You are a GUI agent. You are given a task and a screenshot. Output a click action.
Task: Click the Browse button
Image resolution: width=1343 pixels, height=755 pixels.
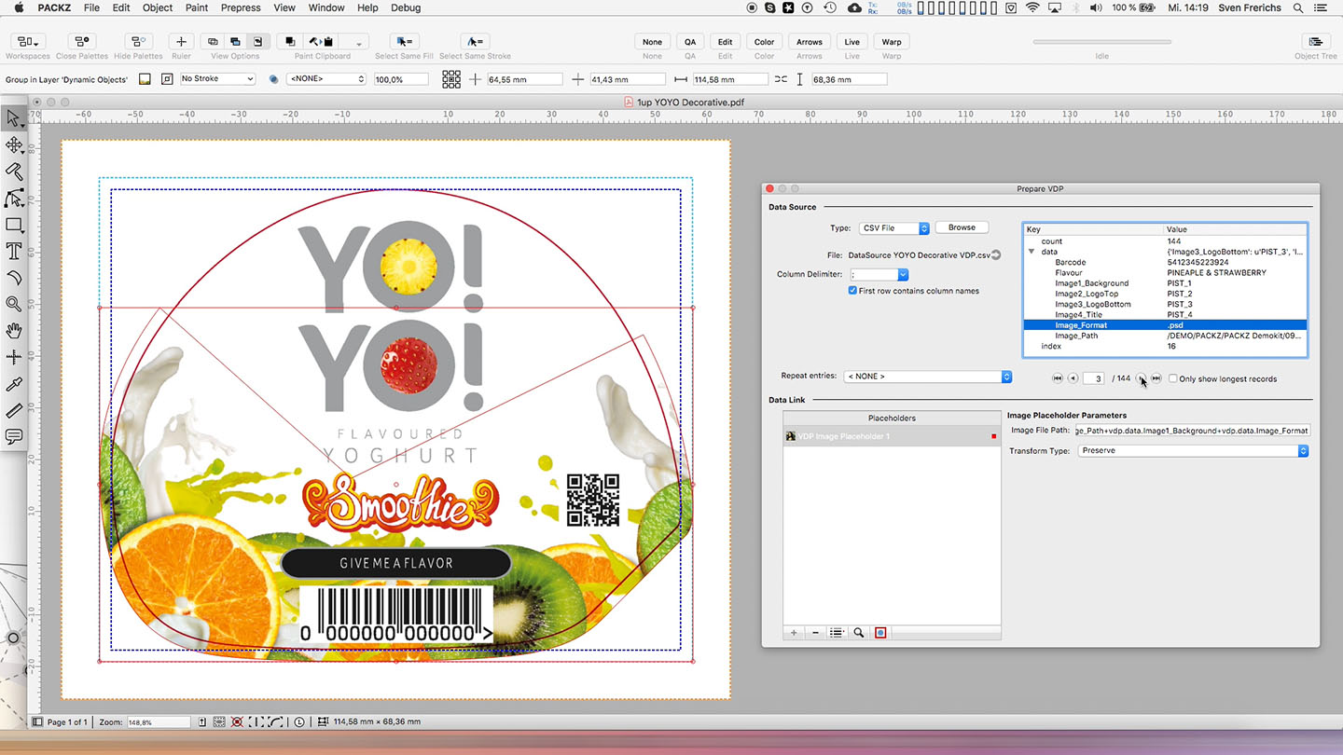(x=962, y=227)
